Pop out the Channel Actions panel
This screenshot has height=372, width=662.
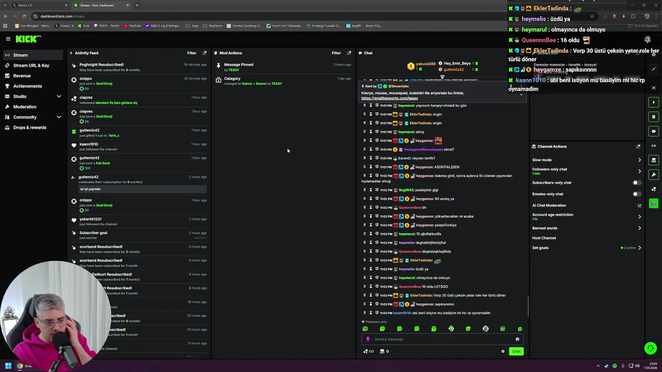click(x=638, y=146)
